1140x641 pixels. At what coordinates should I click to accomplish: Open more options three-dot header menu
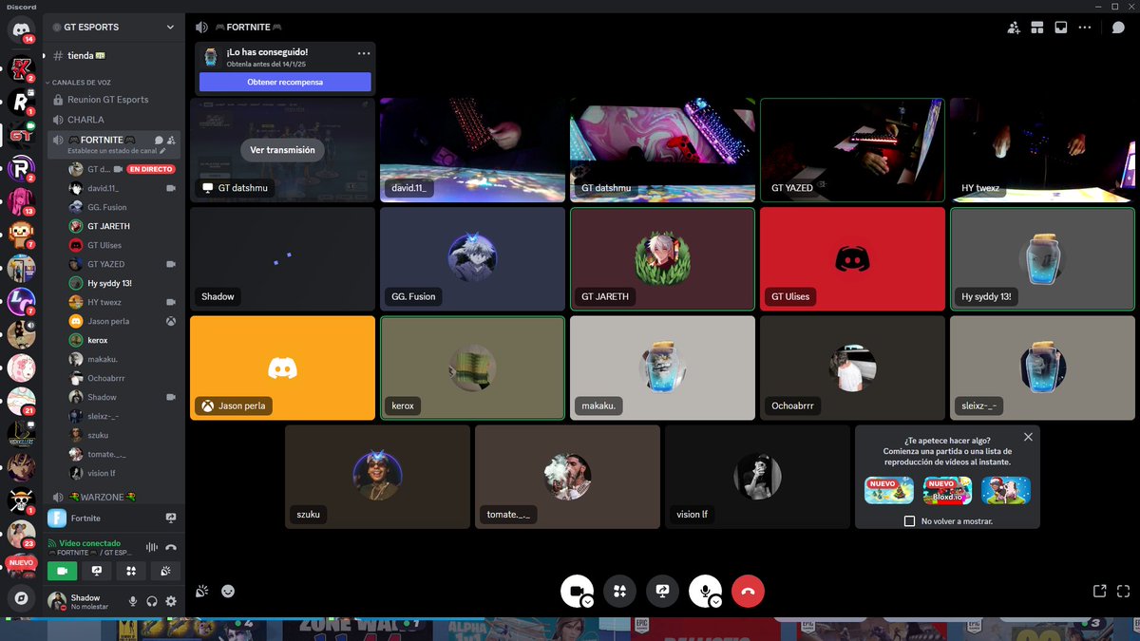(1085, 28)
